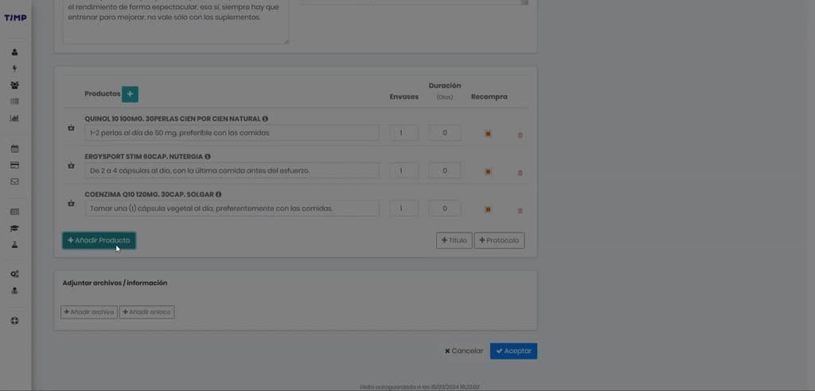Click basket icon for QUINOL 10 product
Image resolution: width=815 pixels, height=391 pixels.
(71, 128)
